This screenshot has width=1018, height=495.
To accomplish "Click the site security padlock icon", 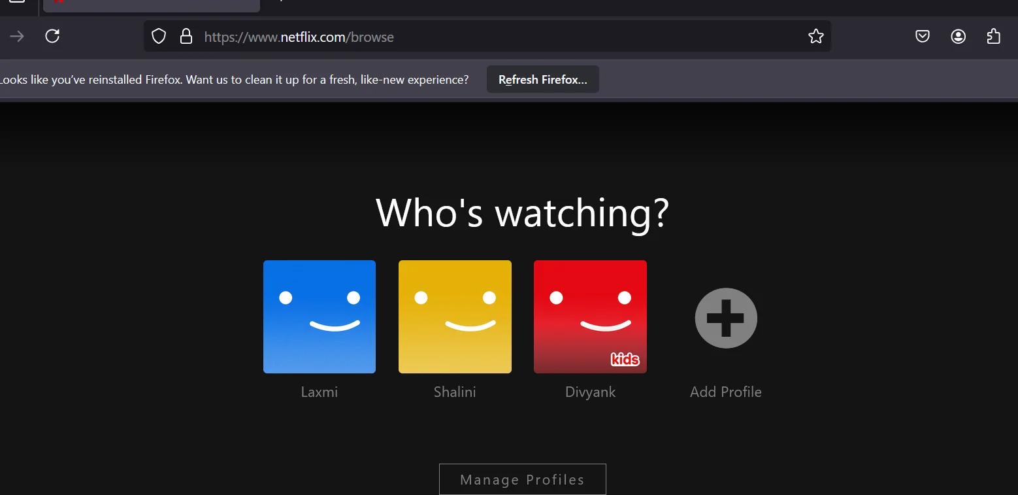I will (186, 37).
